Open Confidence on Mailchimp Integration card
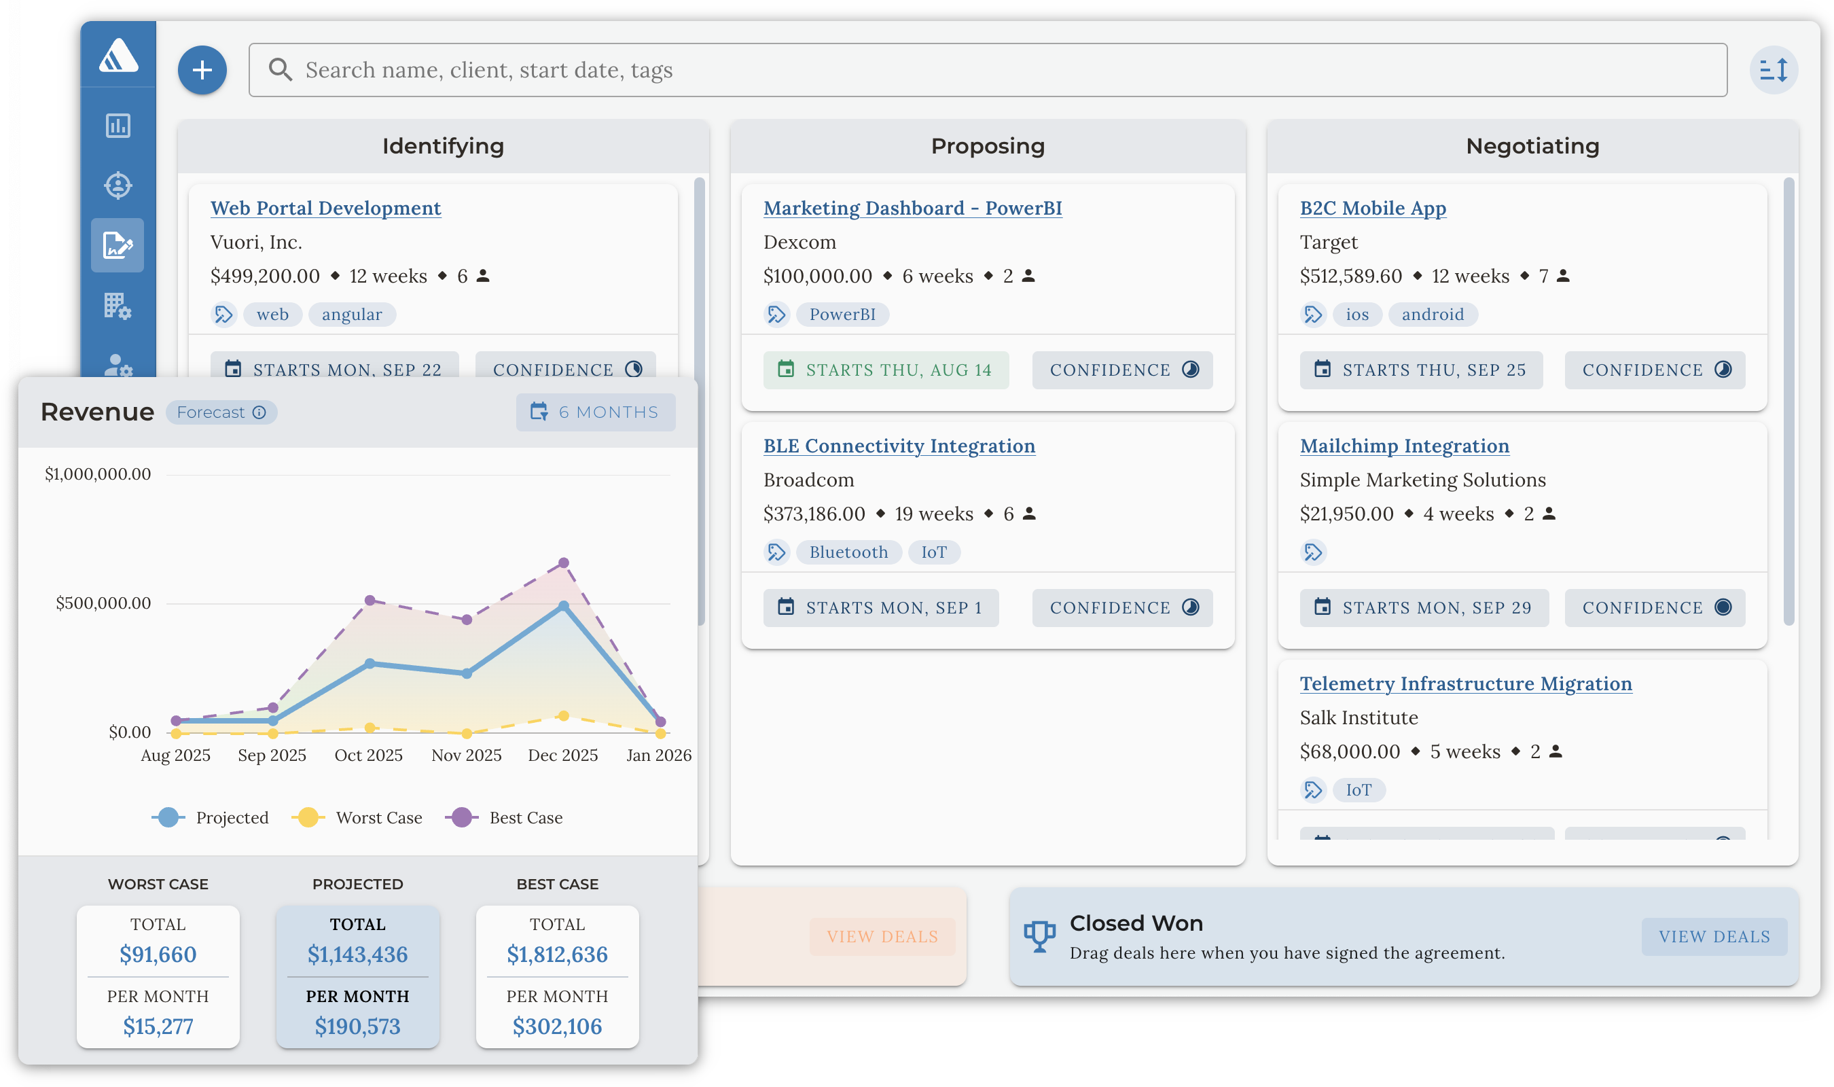This screenshot has width=1834, height=1087. point(1655,608)
